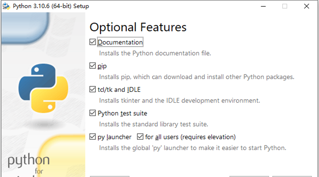The width and height of the screenshot is (319, 177).
Task: Uncheck the Documentation checkbox
Action: tap(92, 42)
